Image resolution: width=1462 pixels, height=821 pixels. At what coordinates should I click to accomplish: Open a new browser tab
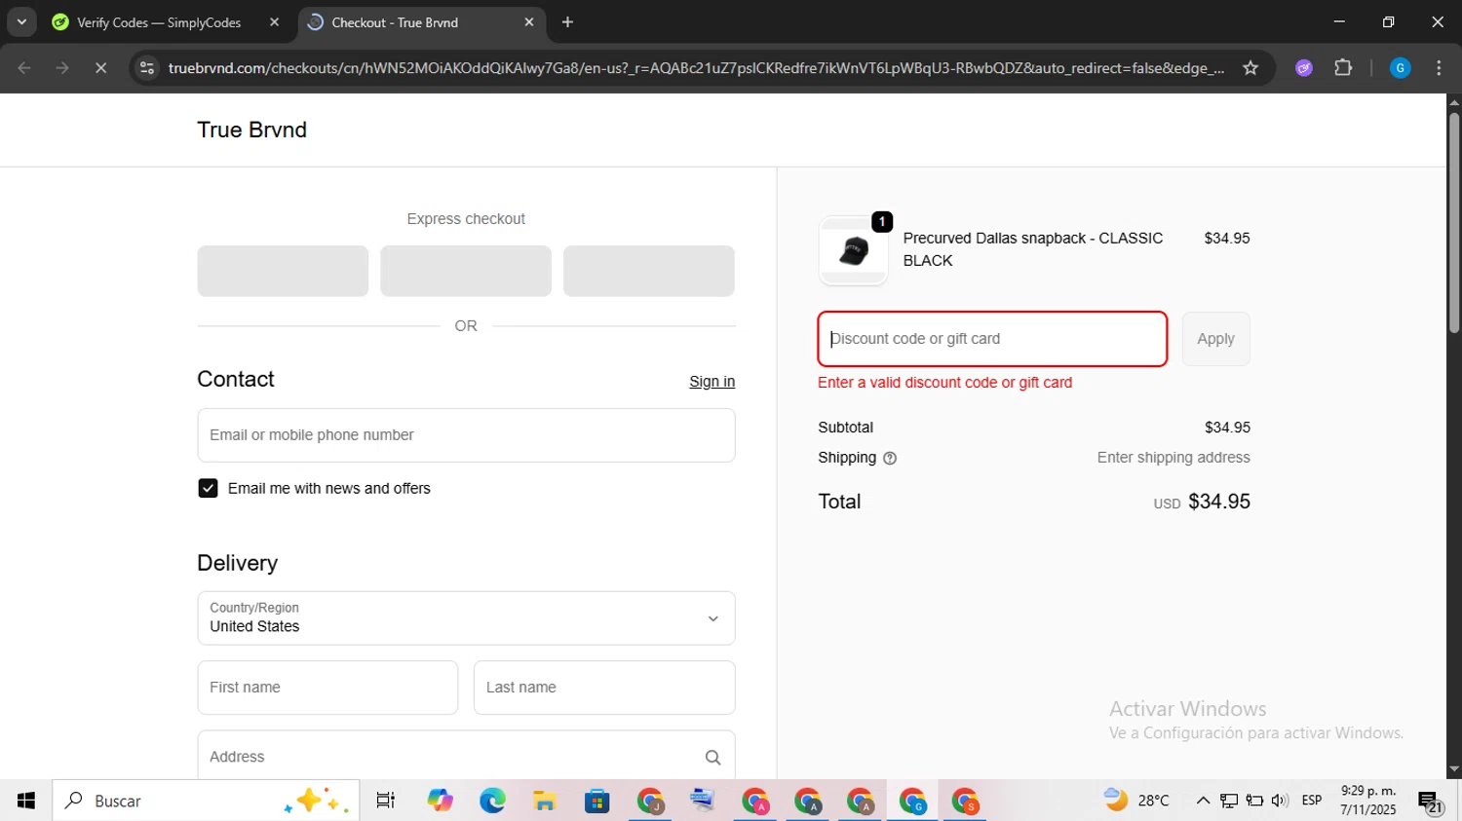pos(567,22)
